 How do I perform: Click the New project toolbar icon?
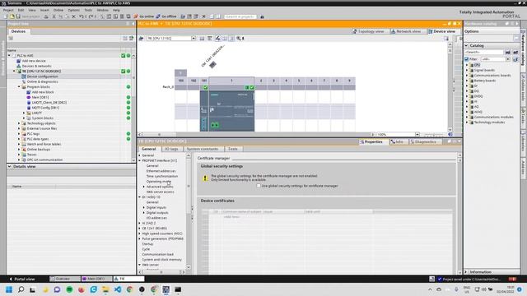(6, 16)
